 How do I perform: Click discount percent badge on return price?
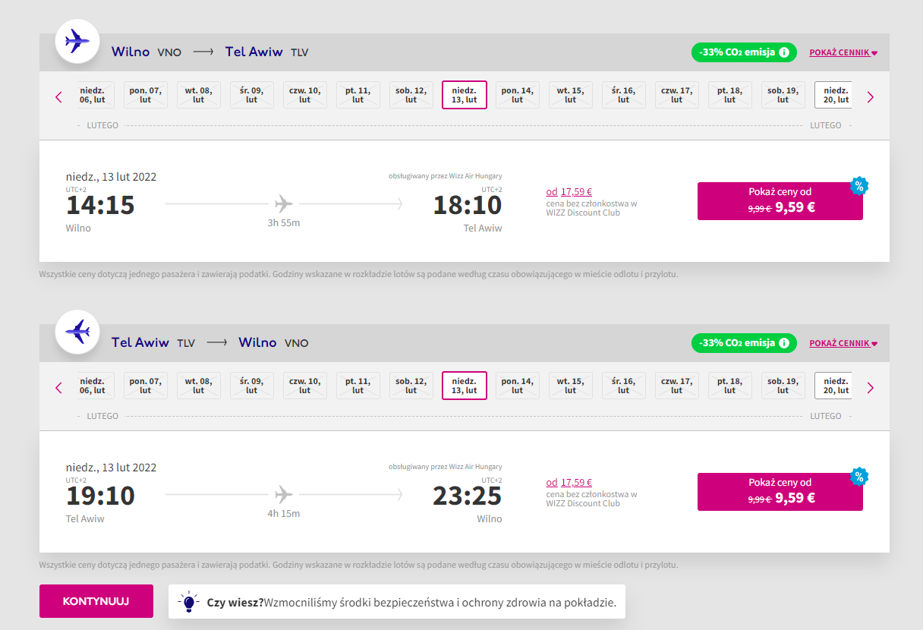coord(859,477)
